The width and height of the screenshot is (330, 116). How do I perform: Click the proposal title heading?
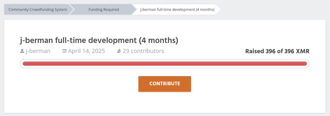[x=99, y=40]
